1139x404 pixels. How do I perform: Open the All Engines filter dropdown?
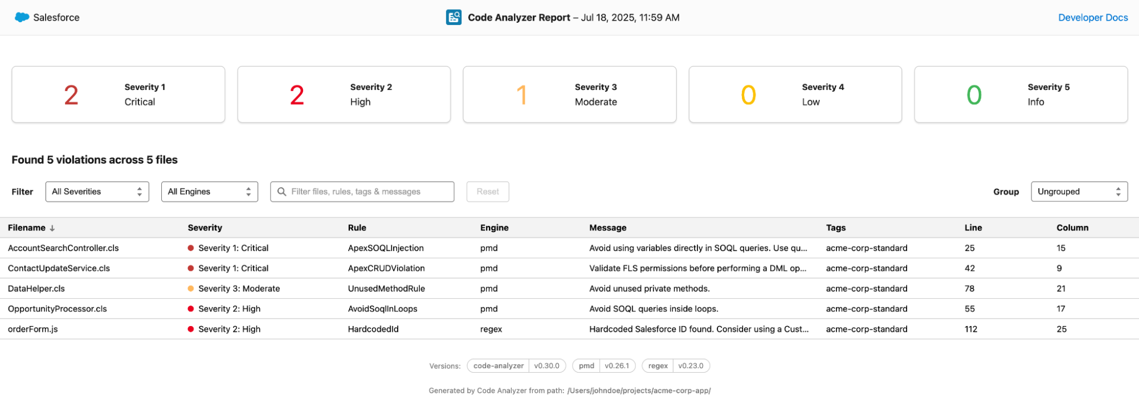tap(210, 192)
